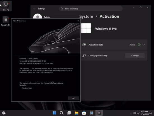Show hidden system tray icons
Screen dimensions: 154x116
point(131,113)
